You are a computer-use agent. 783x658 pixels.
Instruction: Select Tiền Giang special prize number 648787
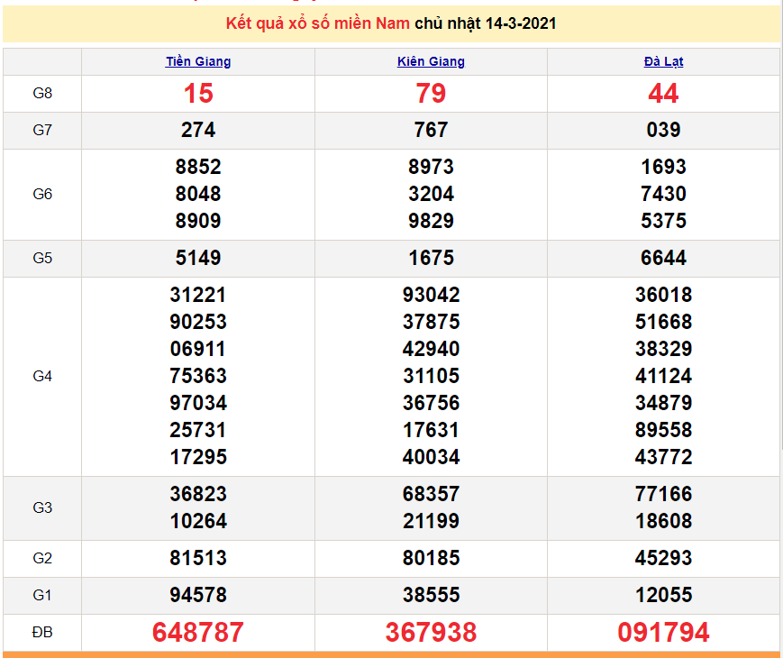click(x=198, y=632)
